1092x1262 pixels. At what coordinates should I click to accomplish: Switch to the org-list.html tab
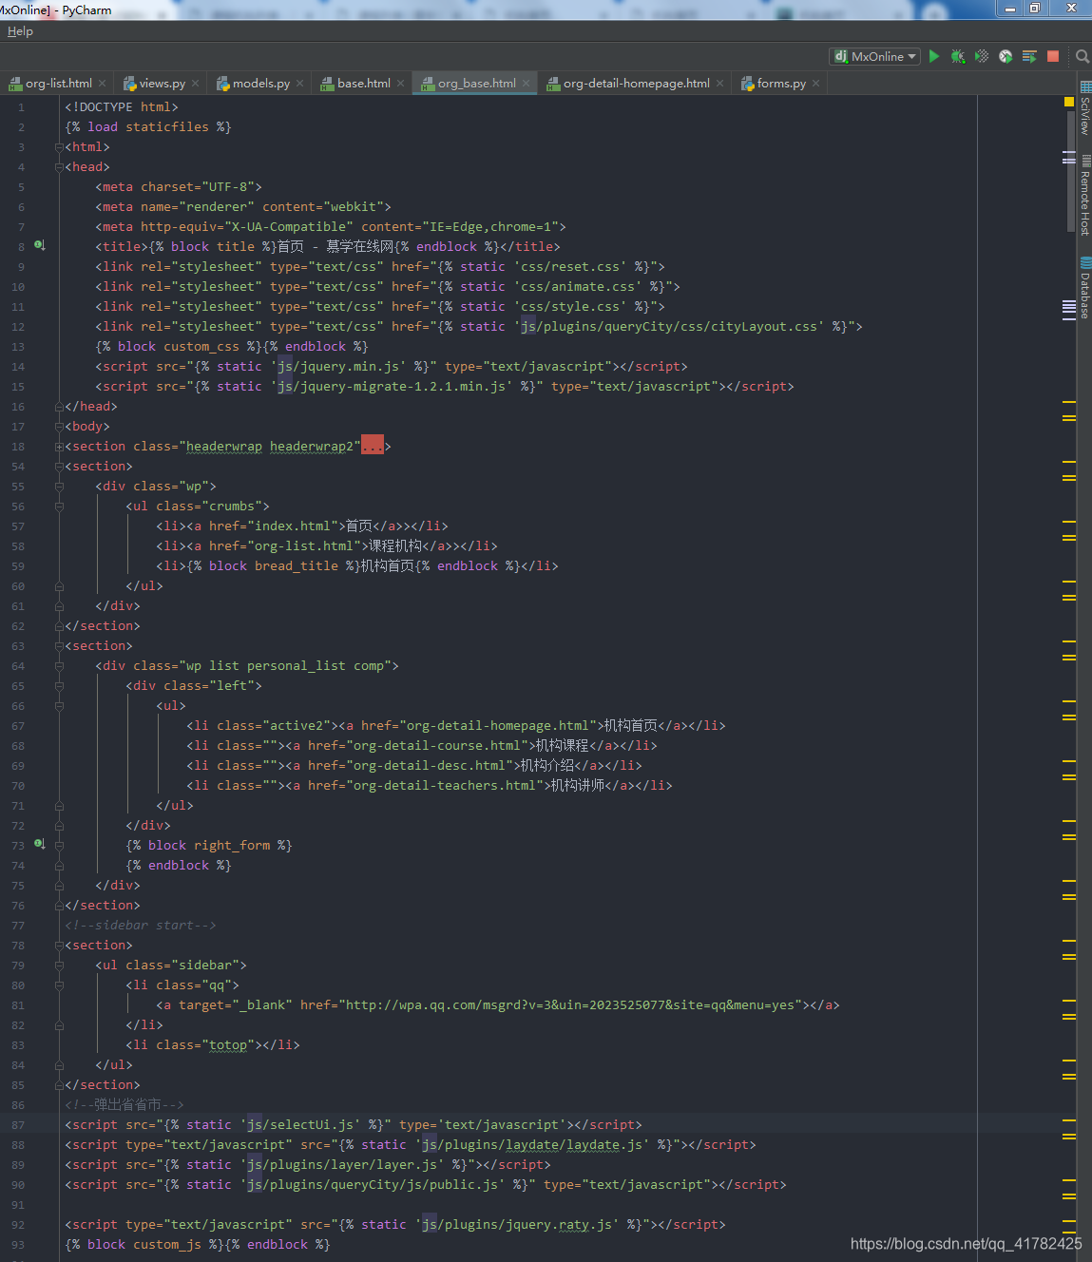click(58, 84)
